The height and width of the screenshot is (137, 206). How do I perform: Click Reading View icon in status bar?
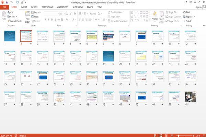click(166, 136)
